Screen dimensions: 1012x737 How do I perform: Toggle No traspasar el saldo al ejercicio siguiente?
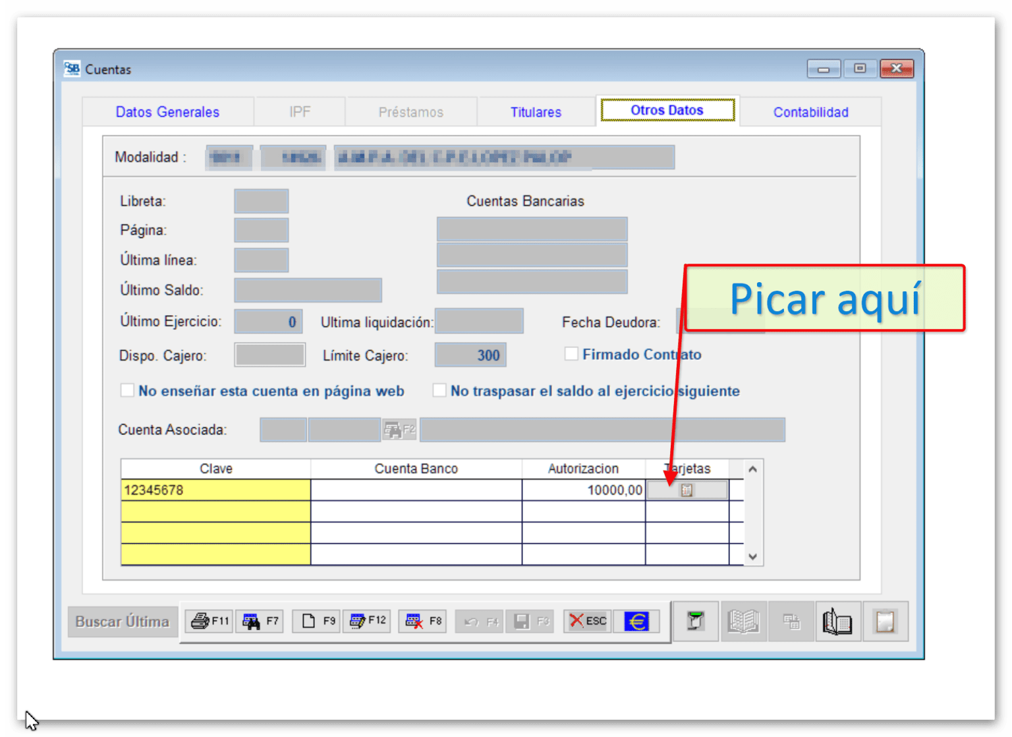pos(439,391)
